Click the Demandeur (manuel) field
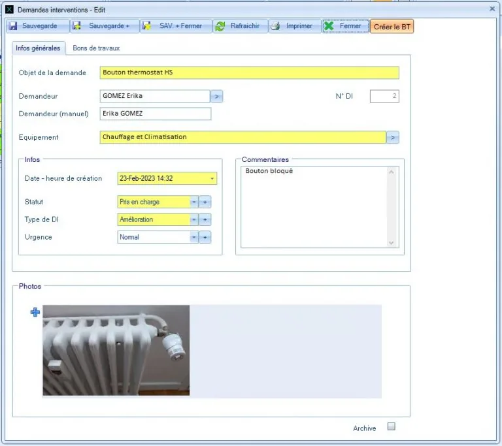Viewport: 502px width, 446px height. [x=156, y=114]
